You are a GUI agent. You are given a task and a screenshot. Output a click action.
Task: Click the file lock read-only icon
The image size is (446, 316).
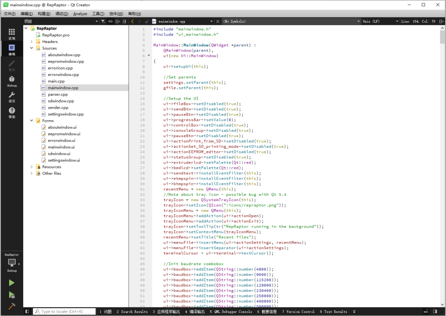click(x=147, y=21)
